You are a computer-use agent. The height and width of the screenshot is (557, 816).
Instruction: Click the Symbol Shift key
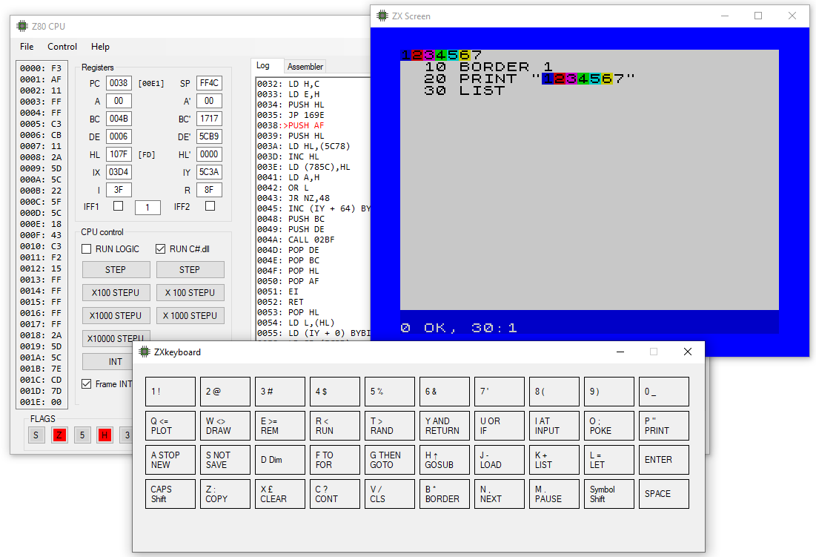[x=609, y=494]
